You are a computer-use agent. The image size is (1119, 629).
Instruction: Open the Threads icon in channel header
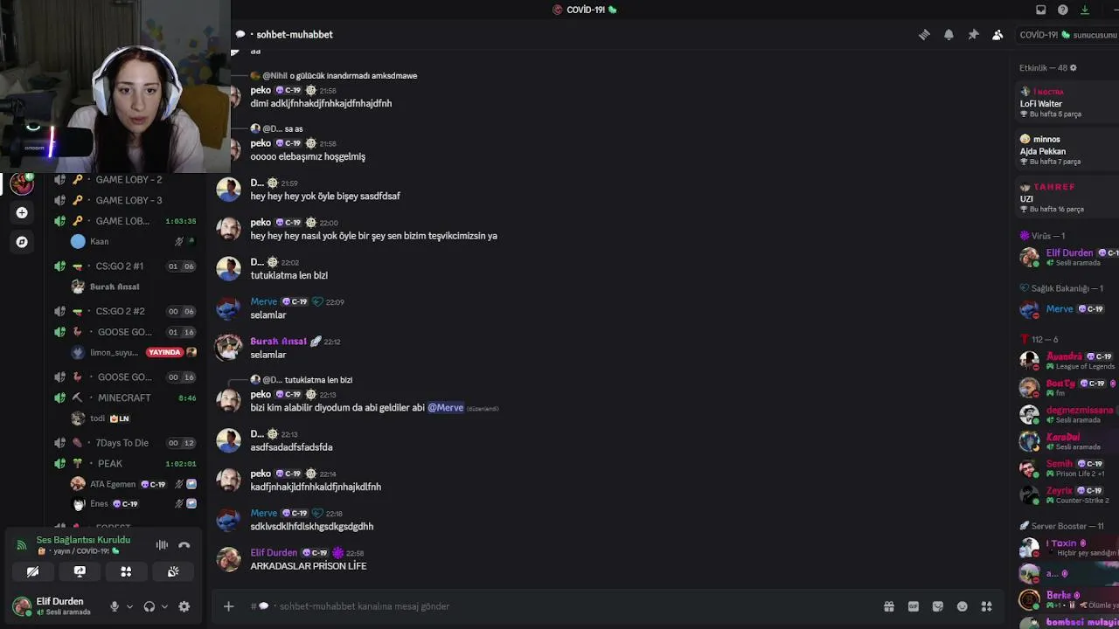[924, 35]
